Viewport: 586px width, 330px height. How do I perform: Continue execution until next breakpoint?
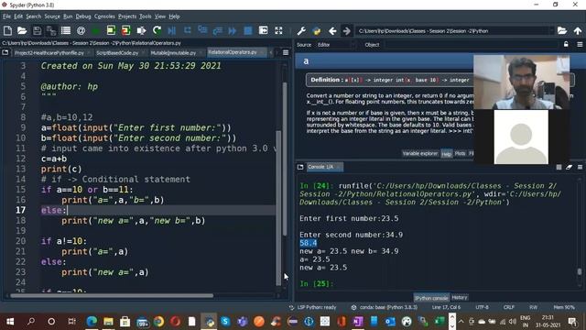(x=232, y=30)
